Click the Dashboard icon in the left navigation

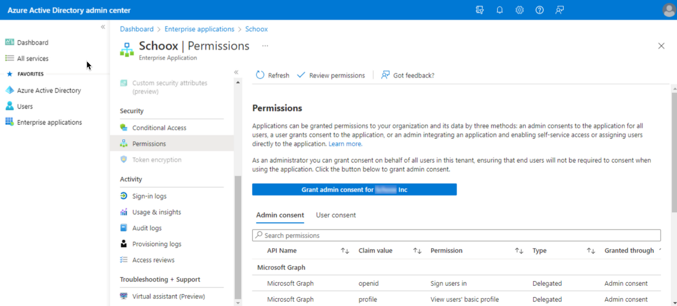pos(9,42)
